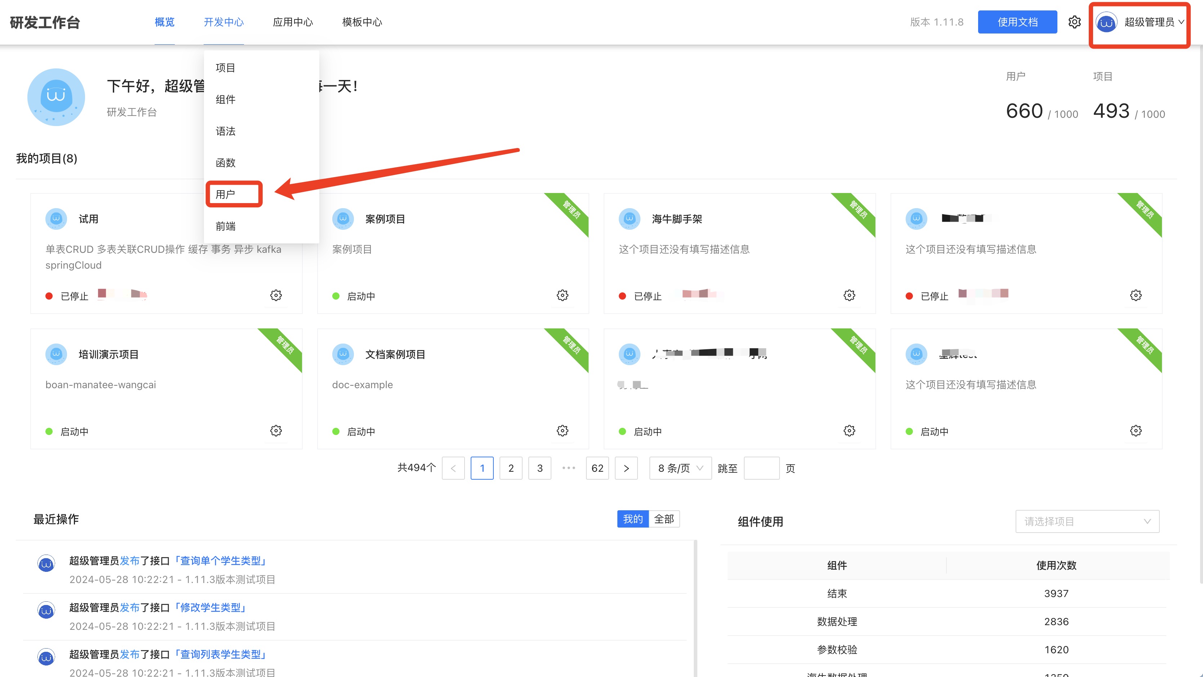Select 前端 in the 开发中心 menu
This screenshot has height=677, width=1203.
(x=262, y=226)
